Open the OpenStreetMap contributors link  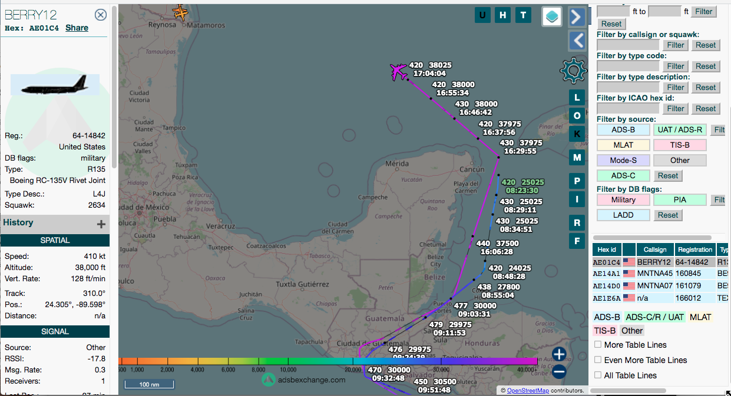click(528, 391)
